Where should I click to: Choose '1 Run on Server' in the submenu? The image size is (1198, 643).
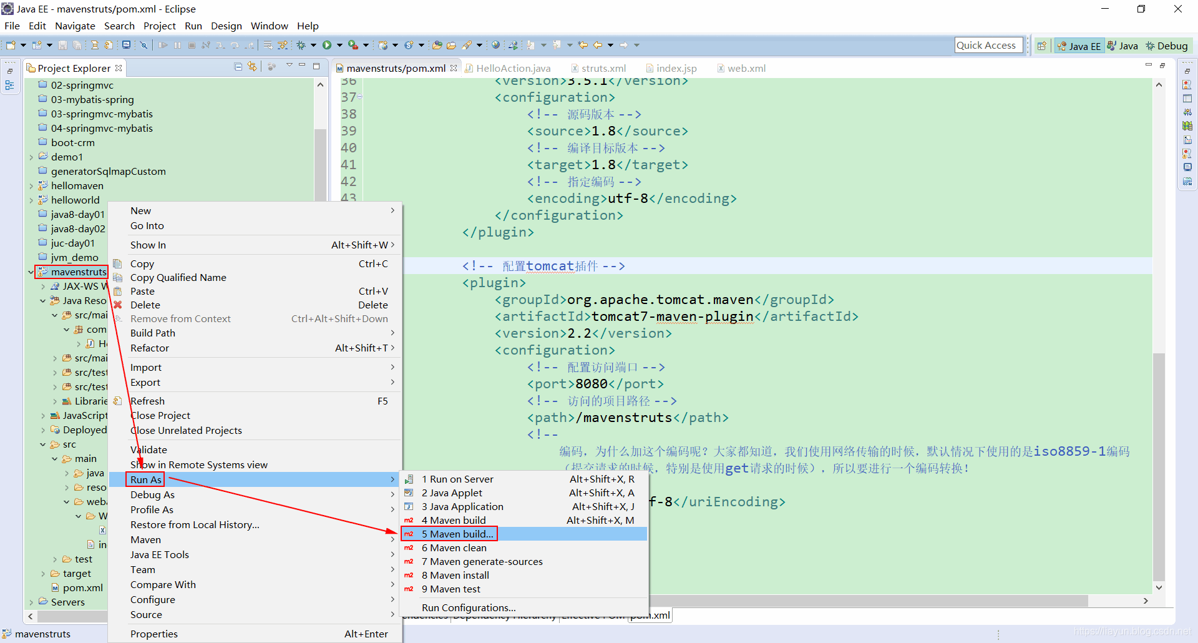point(524,479)
